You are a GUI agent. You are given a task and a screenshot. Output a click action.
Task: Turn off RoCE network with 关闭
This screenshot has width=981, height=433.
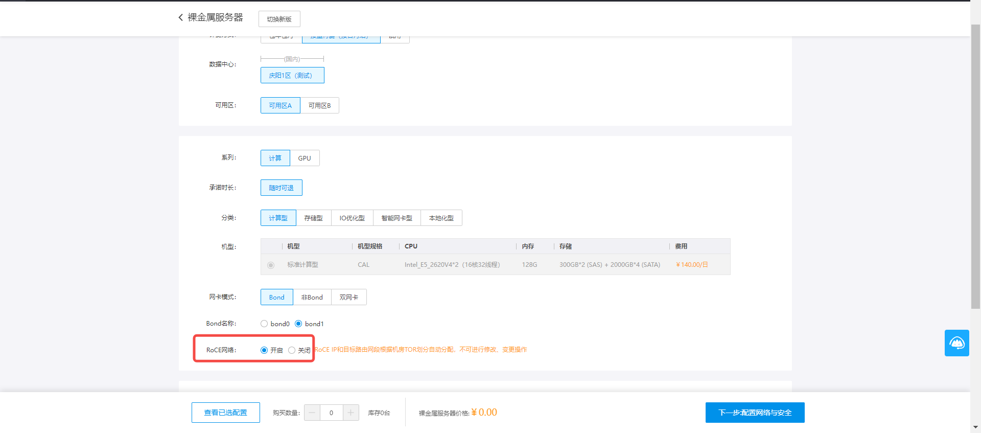click(292, 350)
